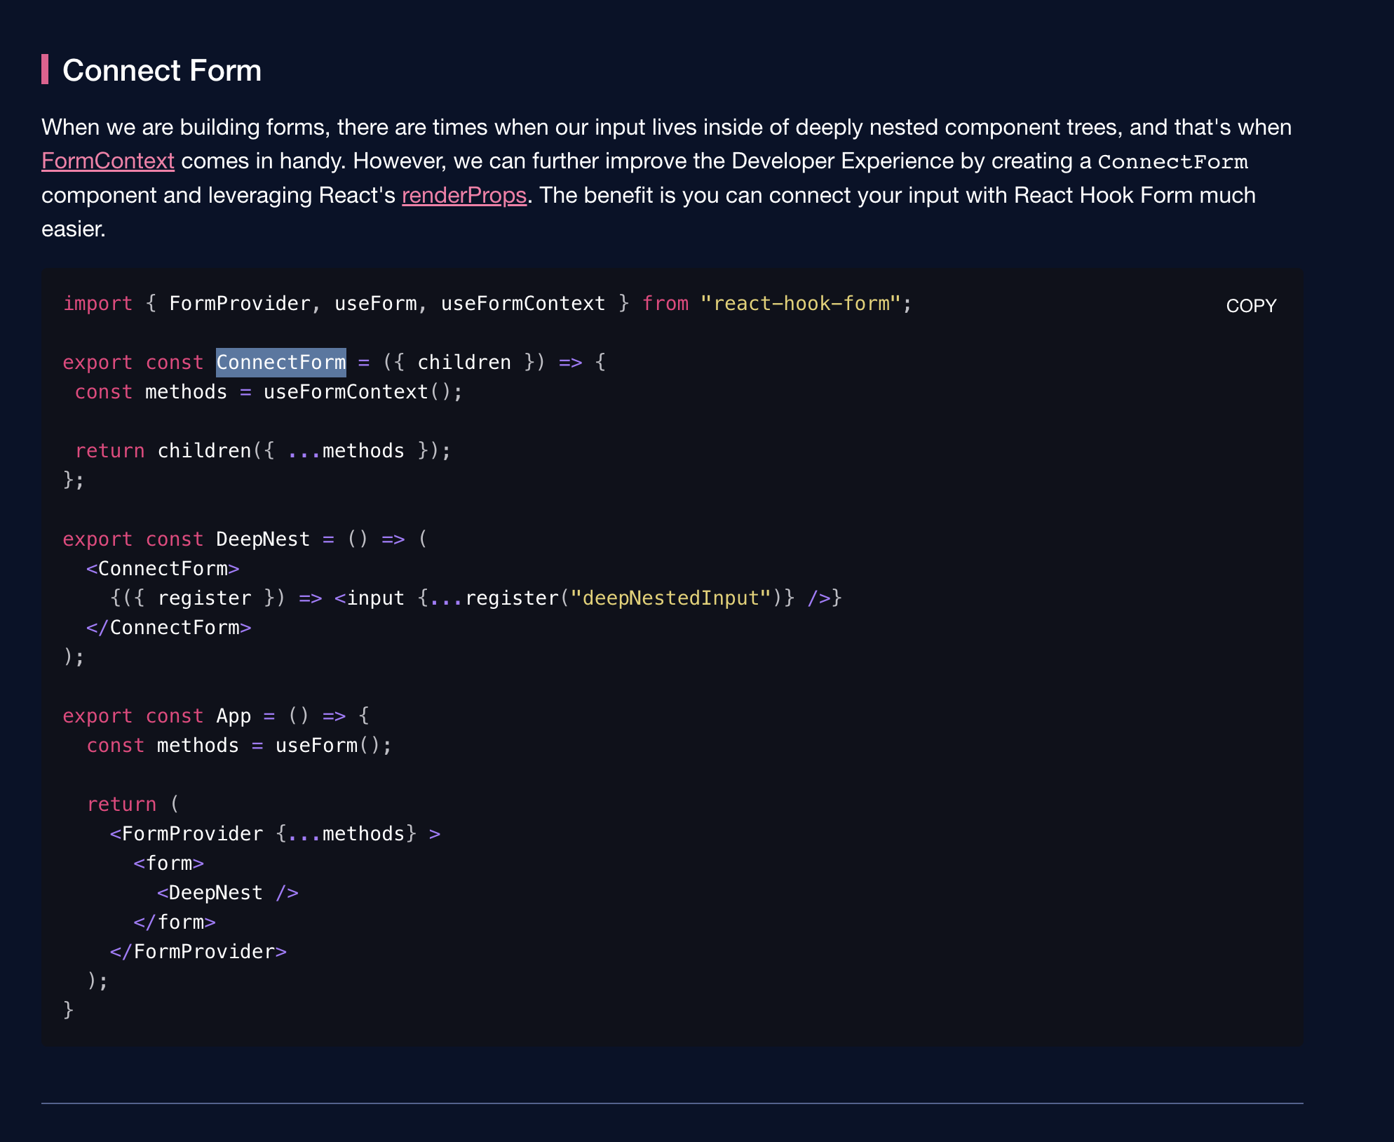Screen dimensions: 1394x1142
Task: Click the <DeepNest /> element line
Action: (227, 893)
